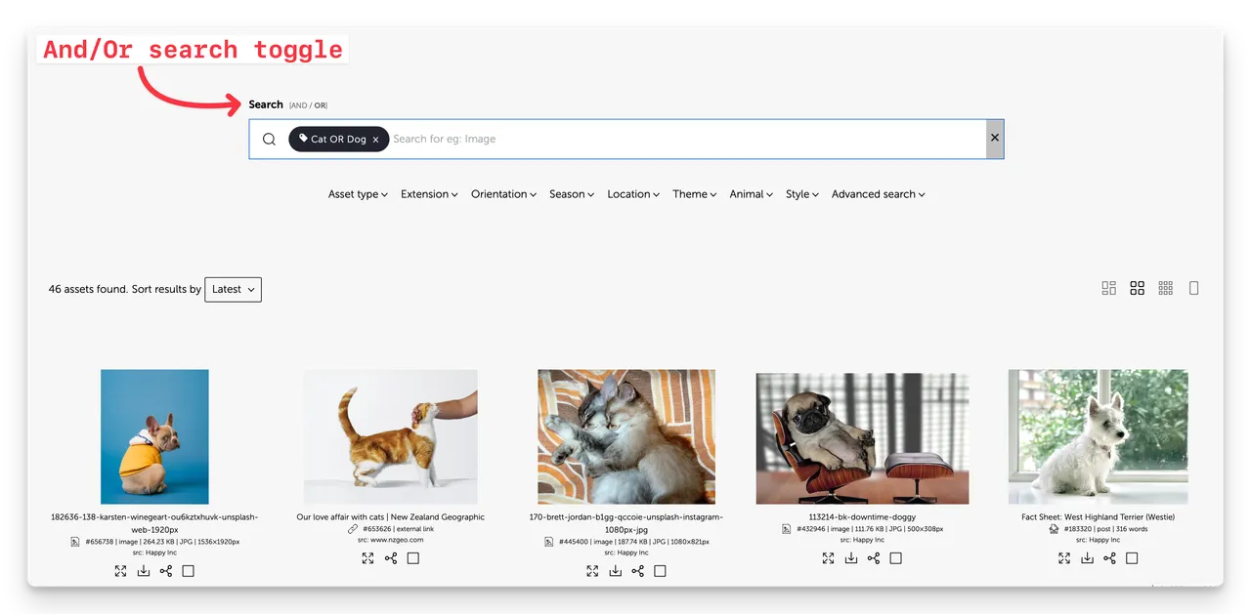Toggle search mode to AND
The height and width of the screenshot is (614, 1251).
(298, 105)
